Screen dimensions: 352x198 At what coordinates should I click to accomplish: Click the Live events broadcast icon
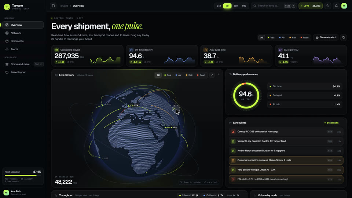coord(230,123)
